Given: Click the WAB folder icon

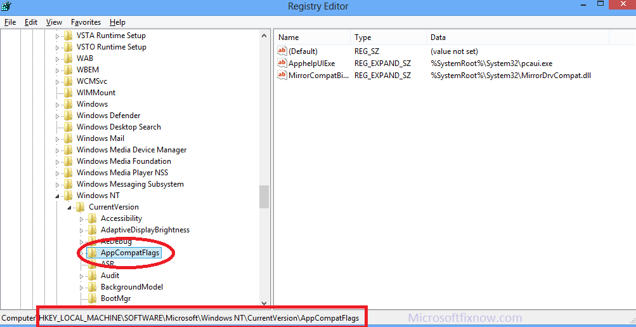Looking at the screenshot, I should click(x=68, y=58).
